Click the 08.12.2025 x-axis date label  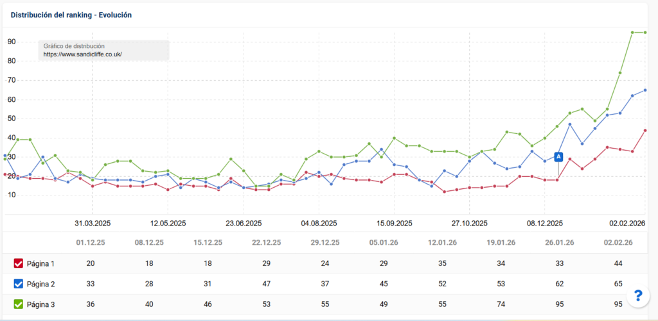[x=545, y=224]
